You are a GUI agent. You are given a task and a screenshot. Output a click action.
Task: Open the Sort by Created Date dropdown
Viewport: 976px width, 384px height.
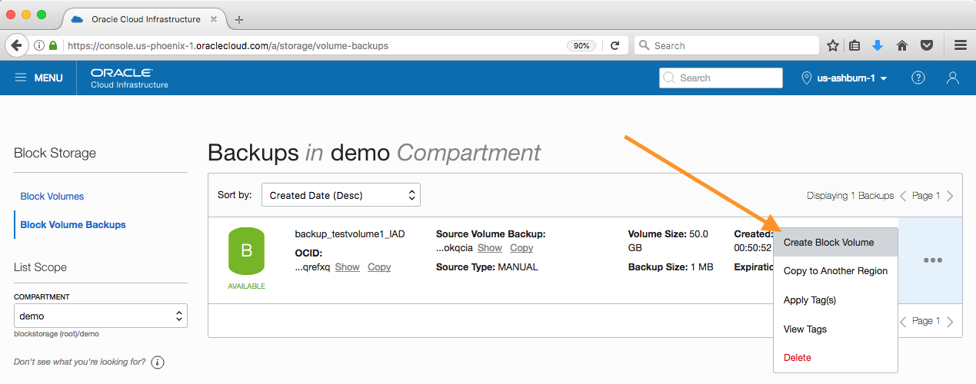pyautogui.click(x=341, y=195)
